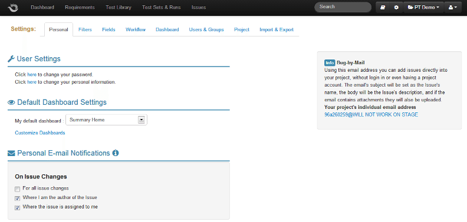This screenshot has width=467, height=222.
Task: Open the documentation book icon
Action: (x=383, y=8)
